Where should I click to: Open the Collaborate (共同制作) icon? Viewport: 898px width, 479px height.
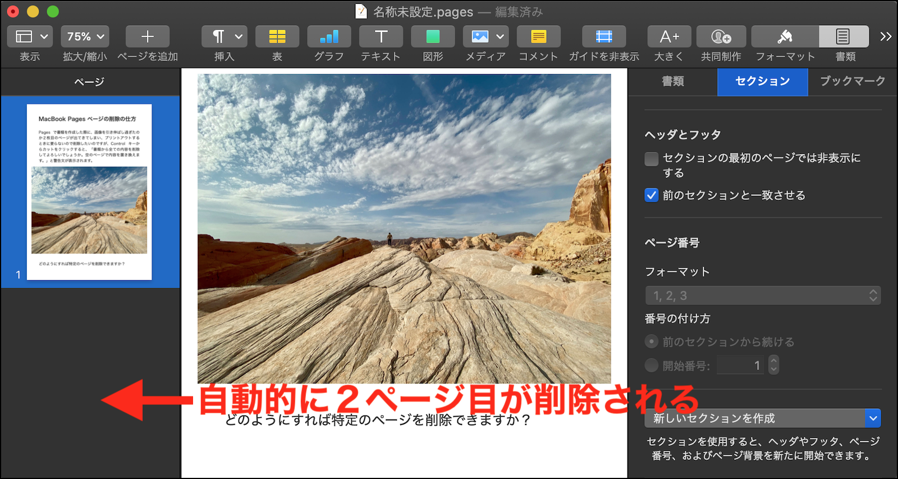[x=721, y=37]
